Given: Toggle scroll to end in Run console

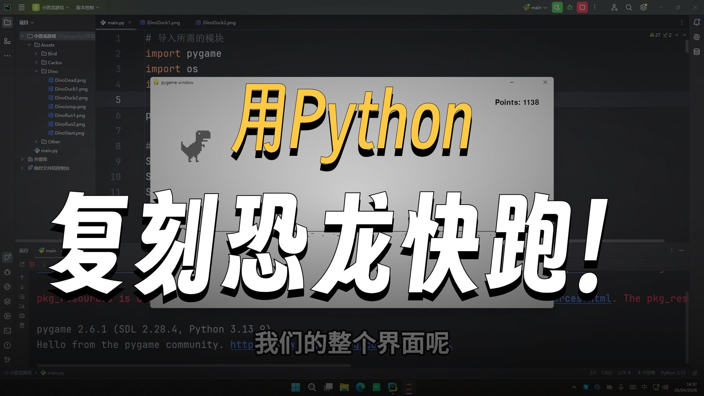Looking at the screenshot, I should (22, 306).
